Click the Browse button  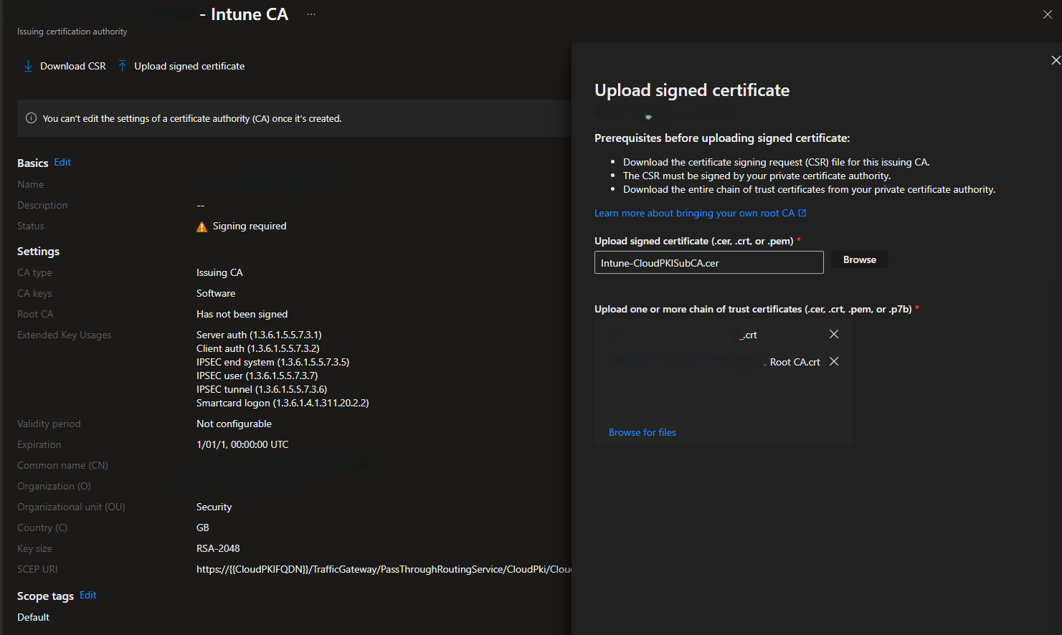(x=860, y=259)
